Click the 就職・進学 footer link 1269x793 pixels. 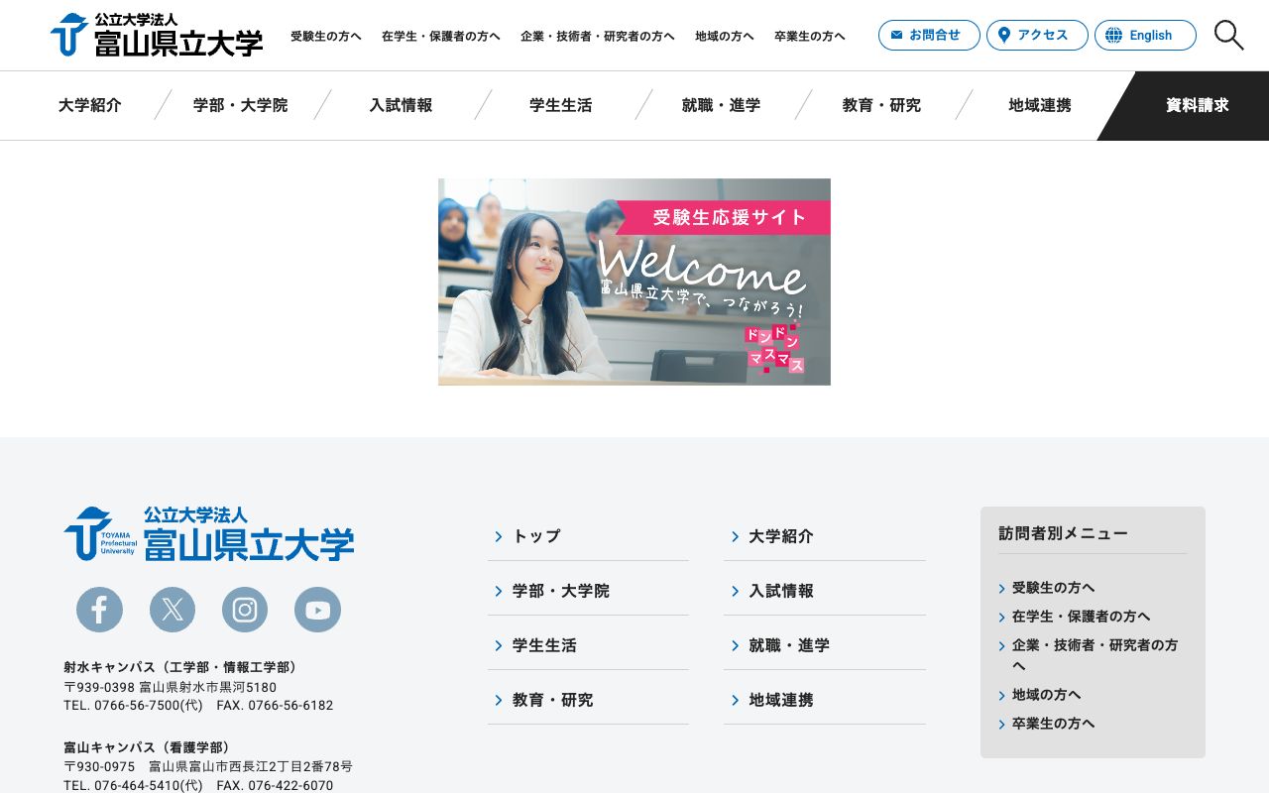pyautogui.click(x=789, y=645)
